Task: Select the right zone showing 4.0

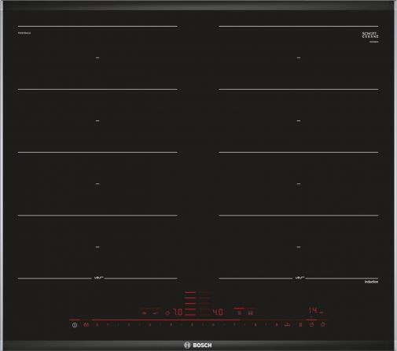Action: click(x=218, y=312)
